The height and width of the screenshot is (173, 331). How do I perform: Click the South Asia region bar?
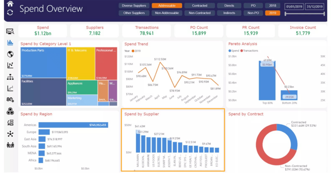(42, 146)
